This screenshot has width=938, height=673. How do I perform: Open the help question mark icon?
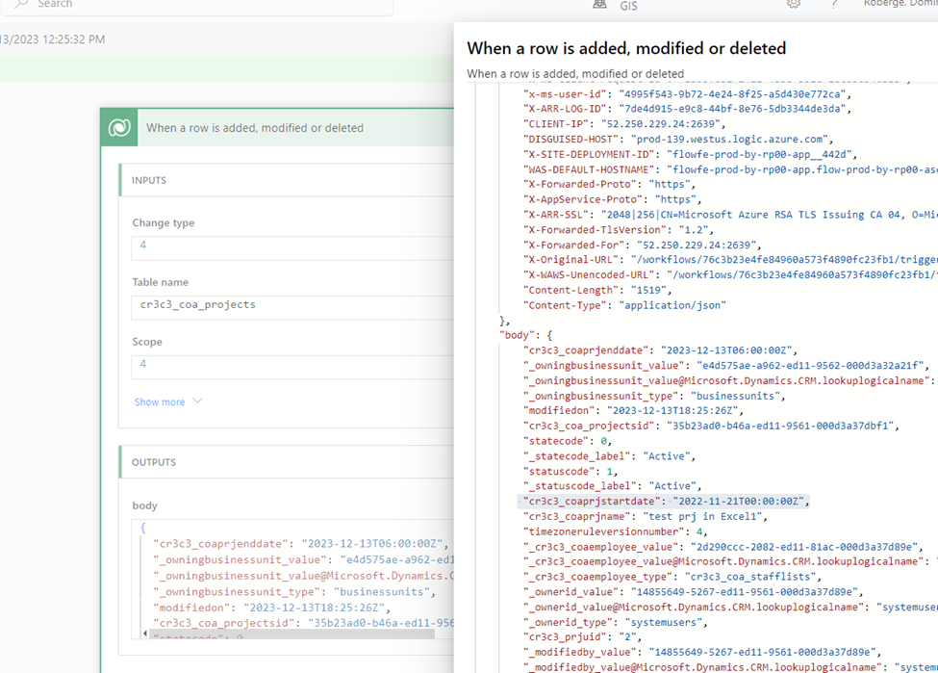(x=834, y=4)
